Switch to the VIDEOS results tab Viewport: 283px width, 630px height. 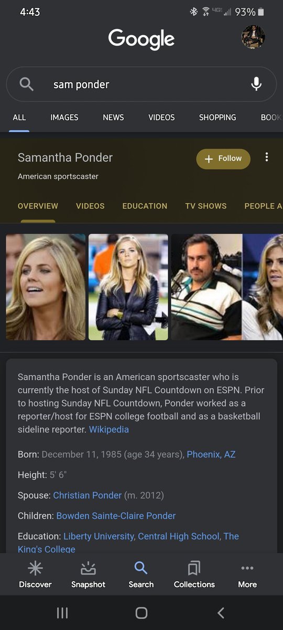(161, 118)
